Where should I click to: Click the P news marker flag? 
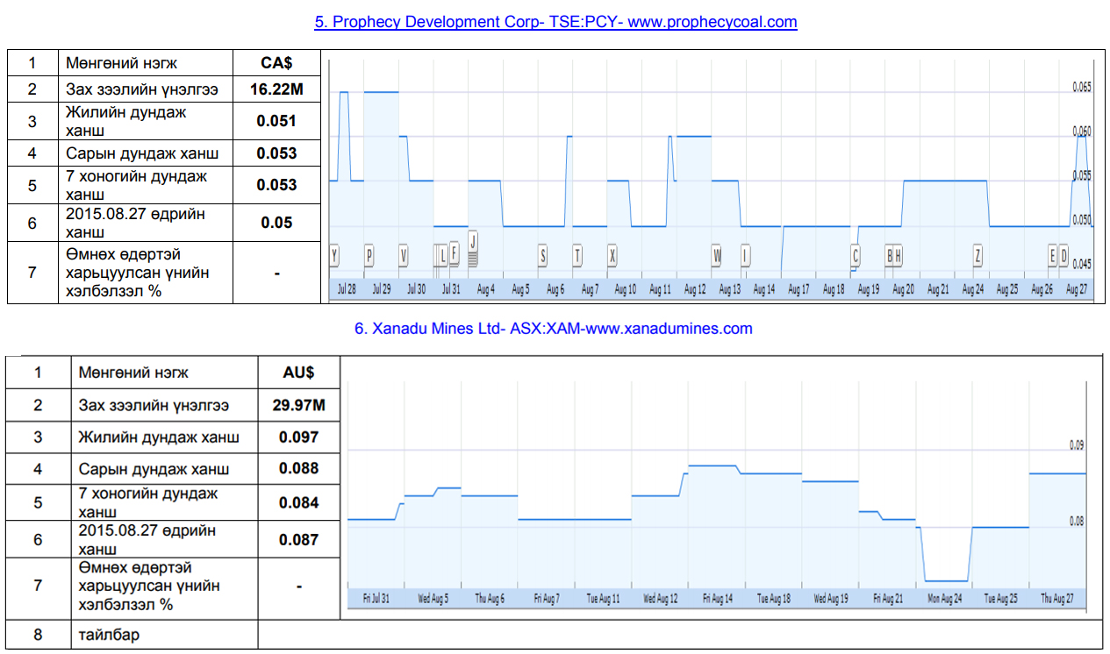click(369, 255)
